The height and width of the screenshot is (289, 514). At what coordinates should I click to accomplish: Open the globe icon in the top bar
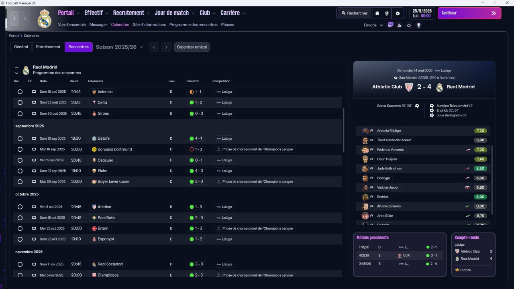point(387,13)
